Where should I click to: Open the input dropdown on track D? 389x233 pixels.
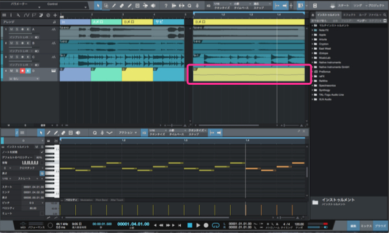pyautogui.click(x=24, y=79)
